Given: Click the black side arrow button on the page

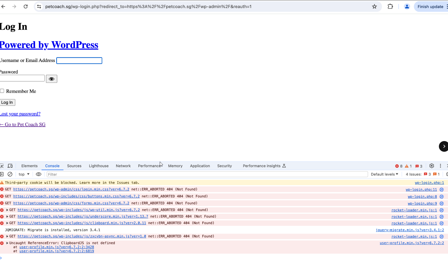Looking at the screenshot, I should (443, 146).
